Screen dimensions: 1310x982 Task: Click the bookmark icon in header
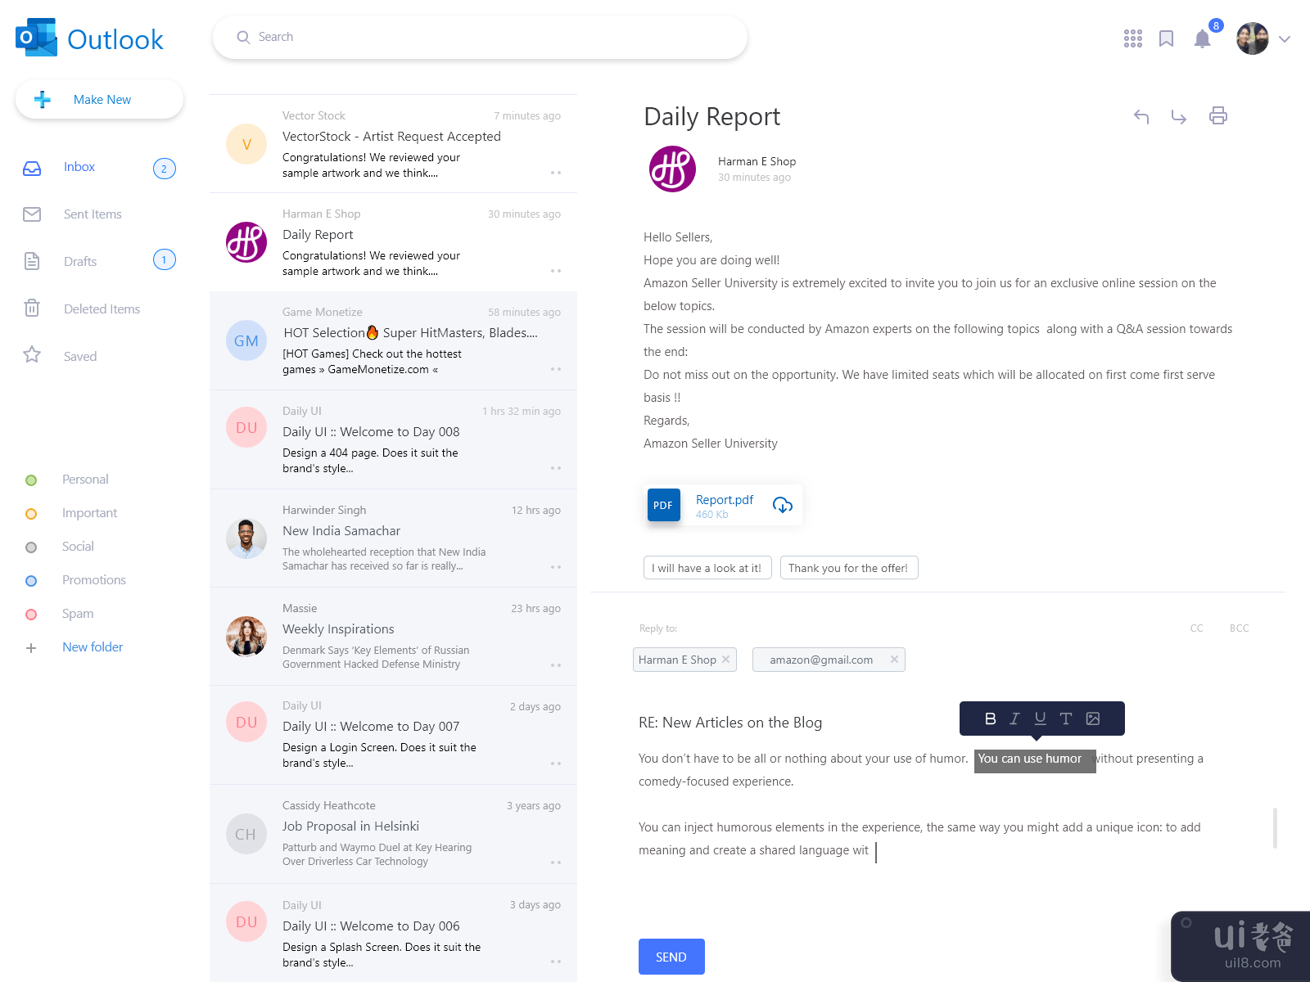(x=1167, y=38)
